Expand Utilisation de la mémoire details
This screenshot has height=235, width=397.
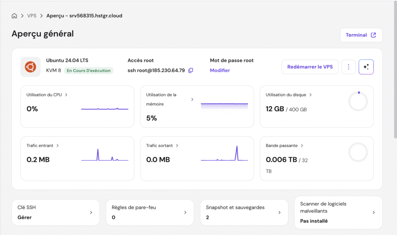tap(192, 99)
